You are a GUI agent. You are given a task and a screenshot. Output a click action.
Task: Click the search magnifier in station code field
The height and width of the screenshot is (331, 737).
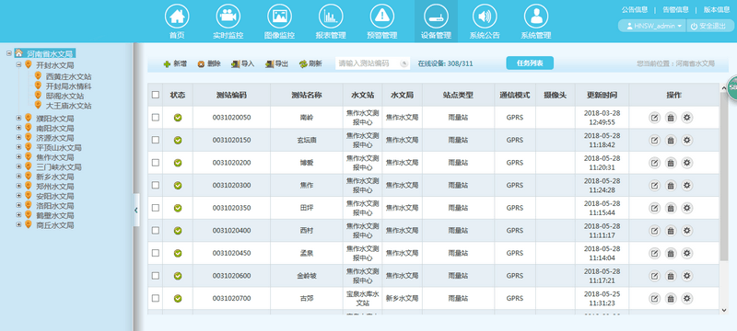click(404, 63)
